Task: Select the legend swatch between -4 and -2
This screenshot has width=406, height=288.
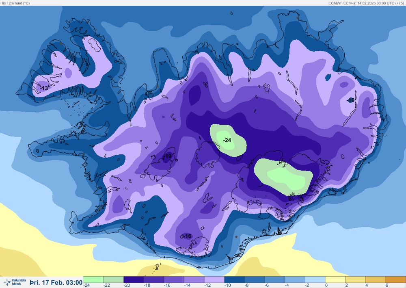Action: click(x=295, y=279)
